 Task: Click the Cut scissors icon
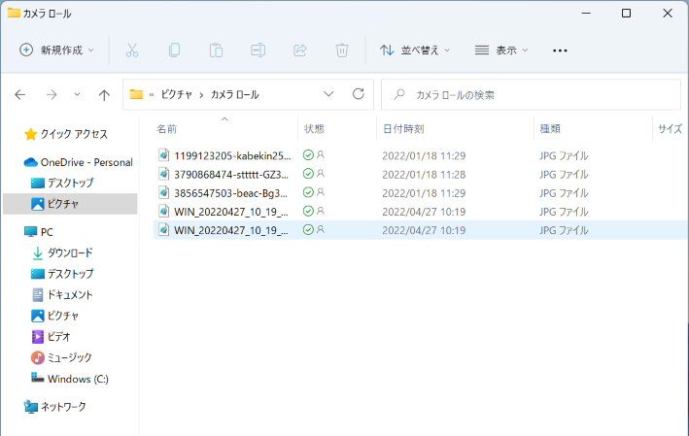pos(132,50)
